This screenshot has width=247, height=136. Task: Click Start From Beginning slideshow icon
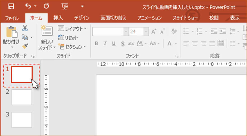click(64, 6)
